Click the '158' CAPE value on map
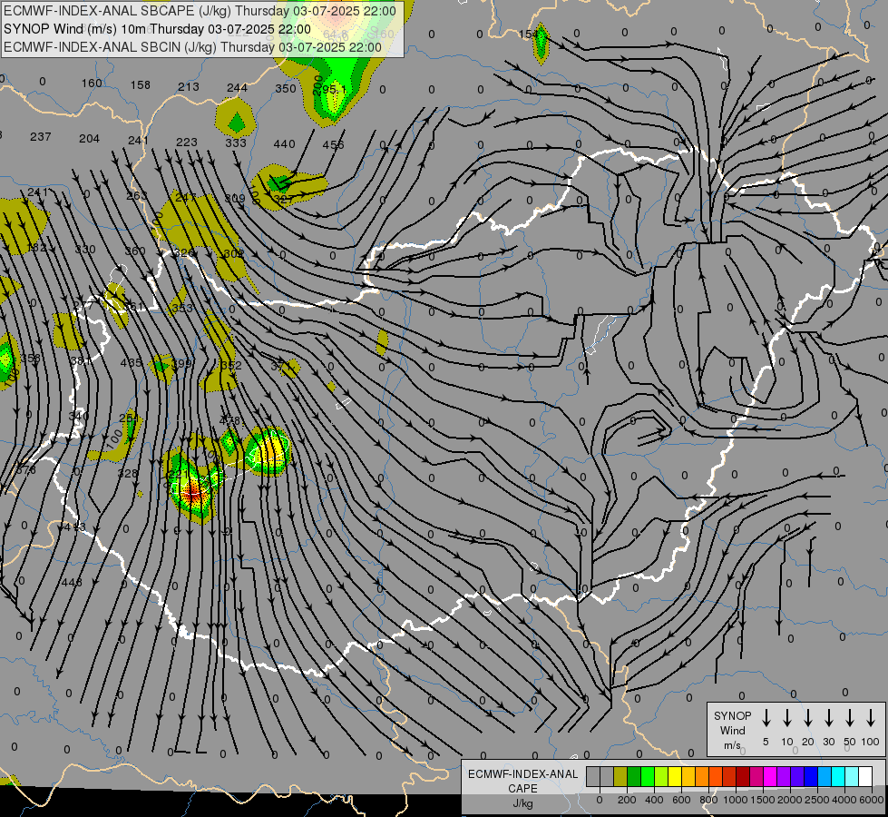The height and width of the screenshot is (817, 888). click(x=141, y=85)
